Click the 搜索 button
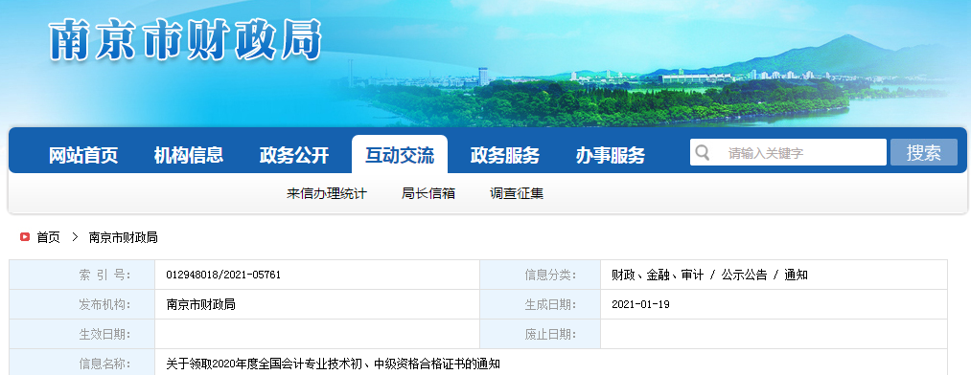 924,153
